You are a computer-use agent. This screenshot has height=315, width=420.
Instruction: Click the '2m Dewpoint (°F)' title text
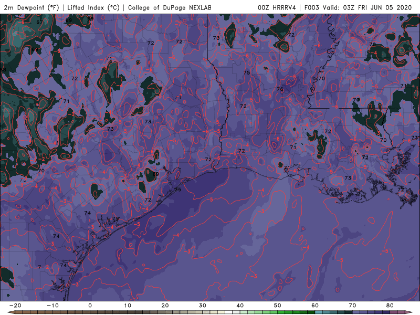(x=31, y=7)
